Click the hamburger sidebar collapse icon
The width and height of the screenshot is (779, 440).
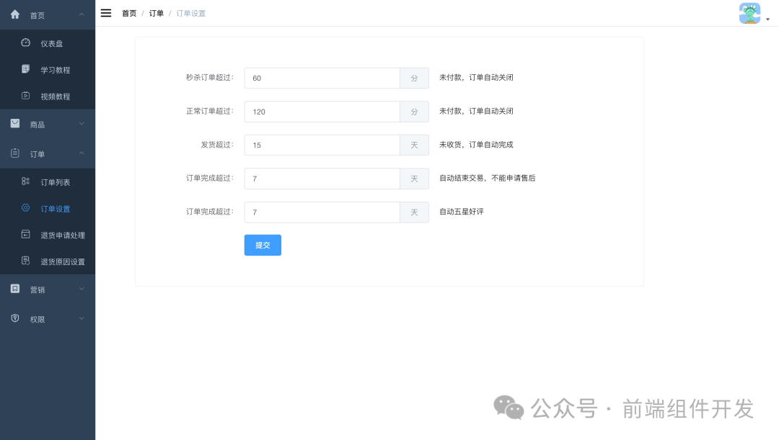coord(105,12)
